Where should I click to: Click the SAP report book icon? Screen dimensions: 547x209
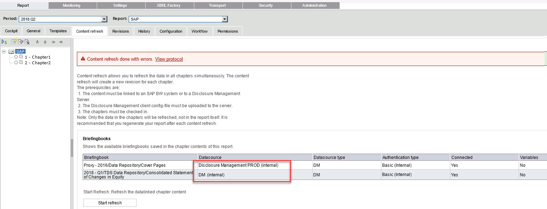pyautogui.click(x=11, y=51)
